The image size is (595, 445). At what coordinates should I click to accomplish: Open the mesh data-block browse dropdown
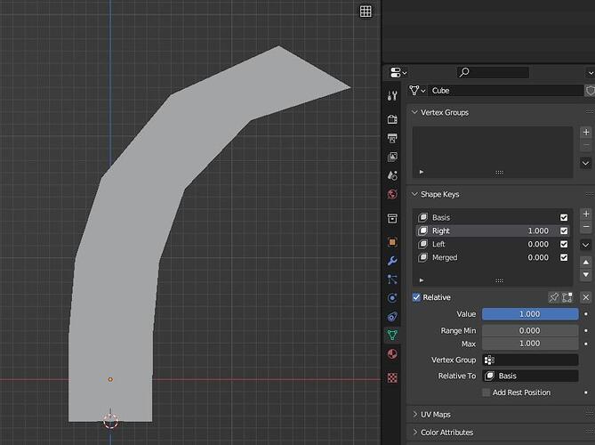tap(417, 91)
